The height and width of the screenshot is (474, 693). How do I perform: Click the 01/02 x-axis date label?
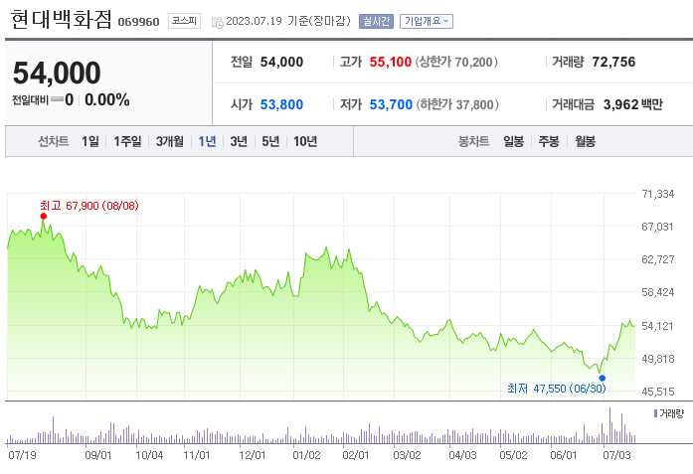[306, 455]
